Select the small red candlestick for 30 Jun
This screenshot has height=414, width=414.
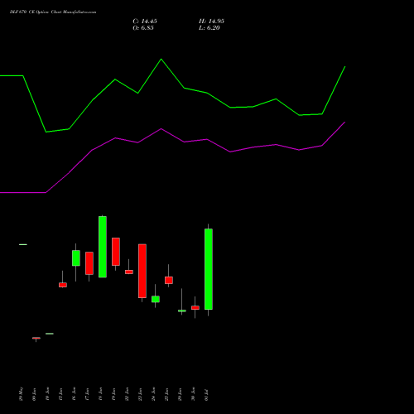point(195,307)
